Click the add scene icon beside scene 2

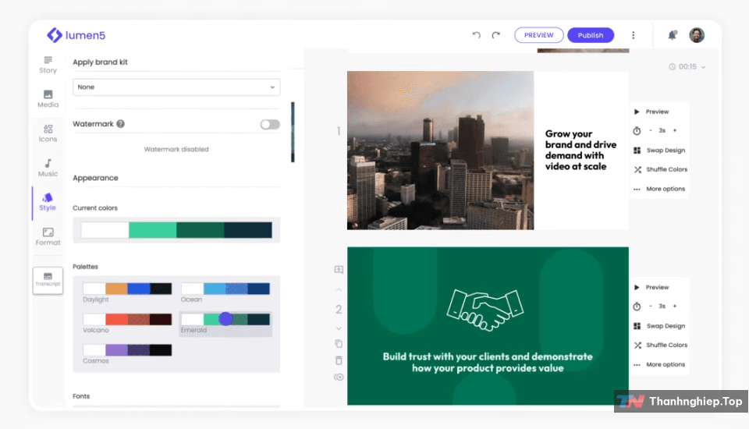pyautogui.click(x=339, y=269)
